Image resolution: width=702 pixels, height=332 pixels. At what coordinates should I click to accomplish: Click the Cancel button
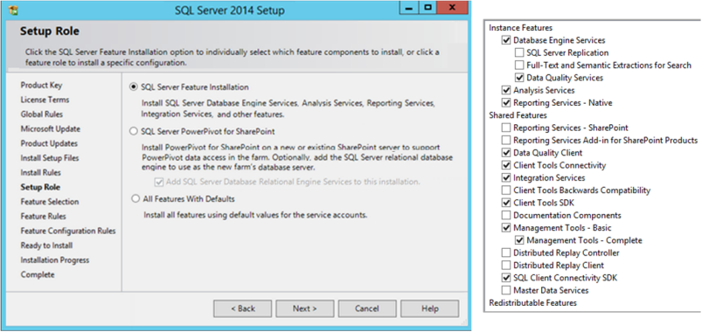[x=367, y=308]
